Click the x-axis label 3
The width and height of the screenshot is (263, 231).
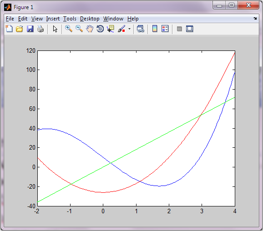[202, 211]
